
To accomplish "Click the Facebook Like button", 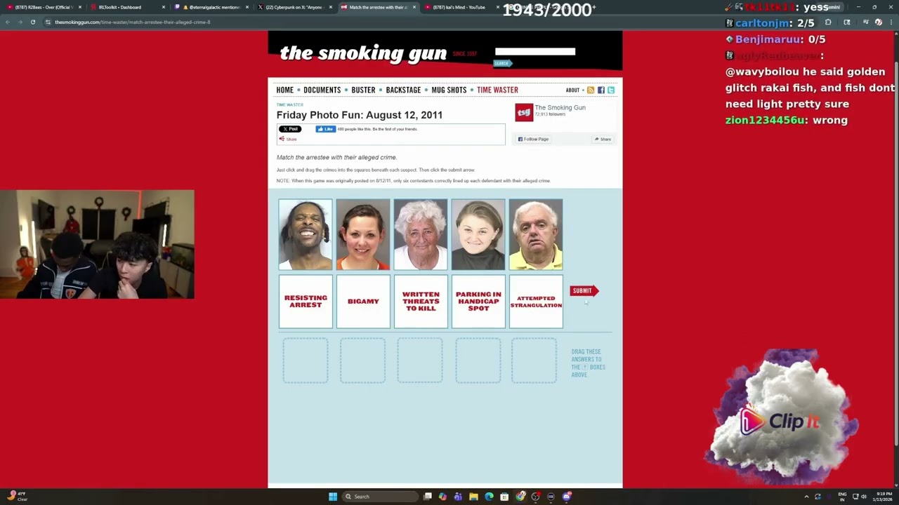I will [x=325, y=129].
